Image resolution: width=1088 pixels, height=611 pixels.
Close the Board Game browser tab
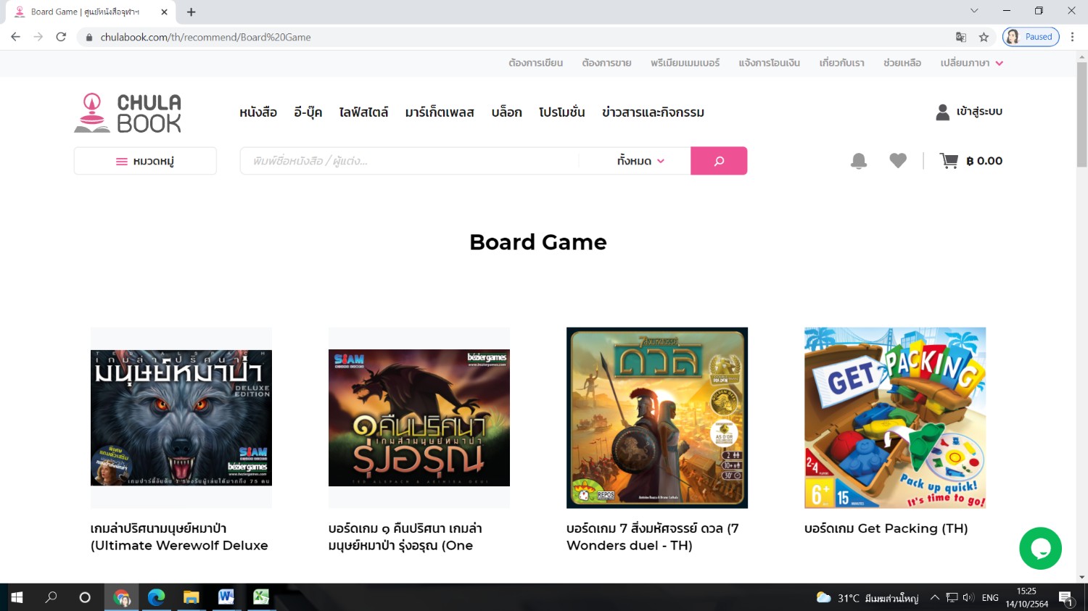point(164,12)
